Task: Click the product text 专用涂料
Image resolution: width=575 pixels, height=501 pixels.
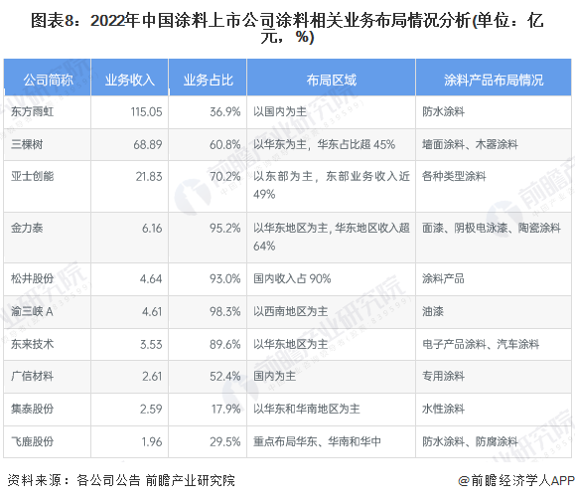Action: [x=443, y=376]
